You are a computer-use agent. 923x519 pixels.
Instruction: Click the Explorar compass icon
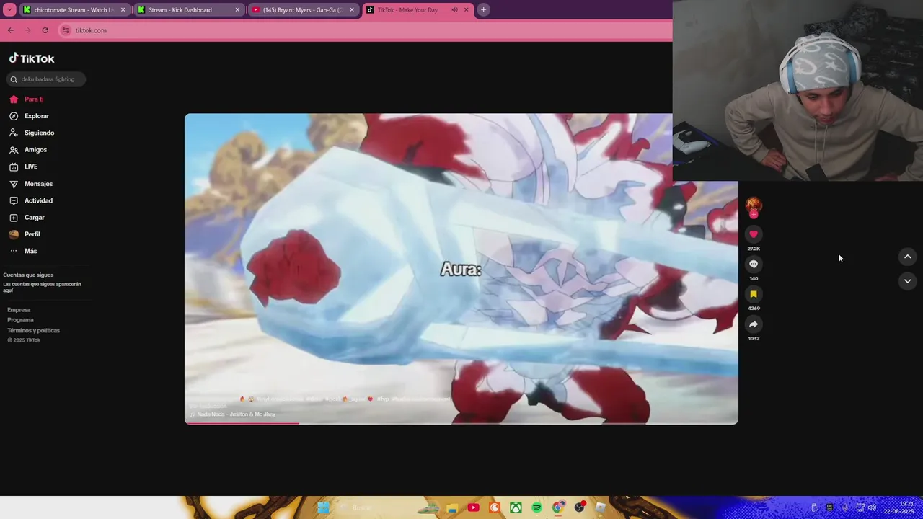click(14, 116)
